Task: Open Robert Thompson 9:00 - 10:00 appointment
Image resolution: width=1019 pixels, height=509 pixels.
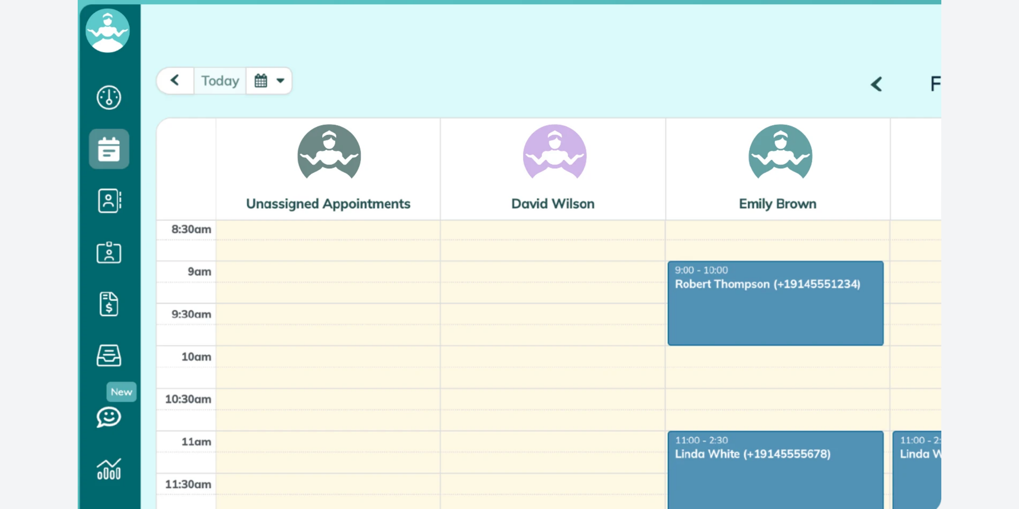Action: pyautogui.click(x=775, y=303)
